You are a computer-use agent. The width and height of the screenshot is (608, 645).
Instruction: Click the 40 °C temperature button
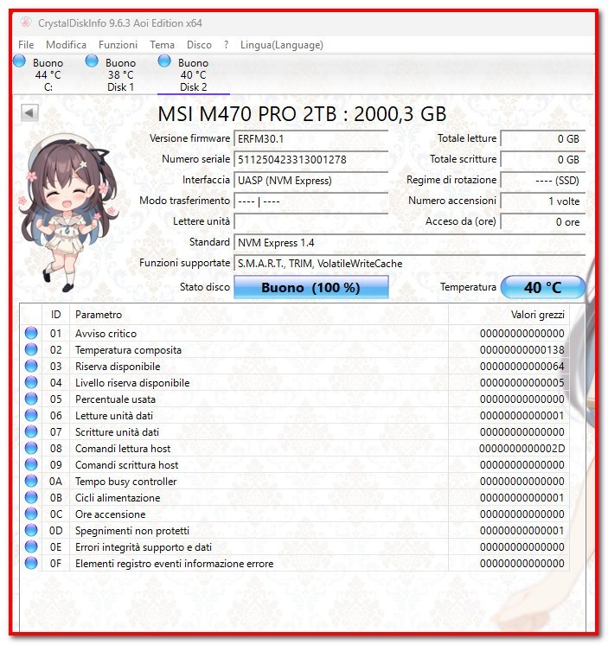click(543, 287)
